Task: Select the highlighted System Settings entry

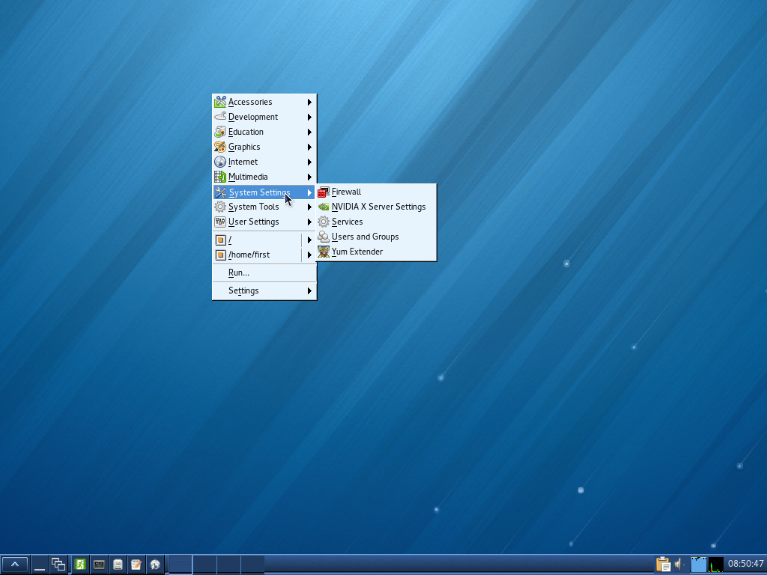Action: tap(264, 192)
